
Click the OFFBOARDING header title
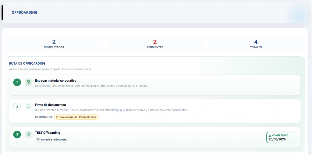(x=25, y=12)
